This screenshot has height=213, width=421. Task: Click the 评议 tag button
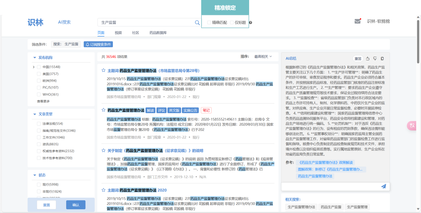pos(161,110)
